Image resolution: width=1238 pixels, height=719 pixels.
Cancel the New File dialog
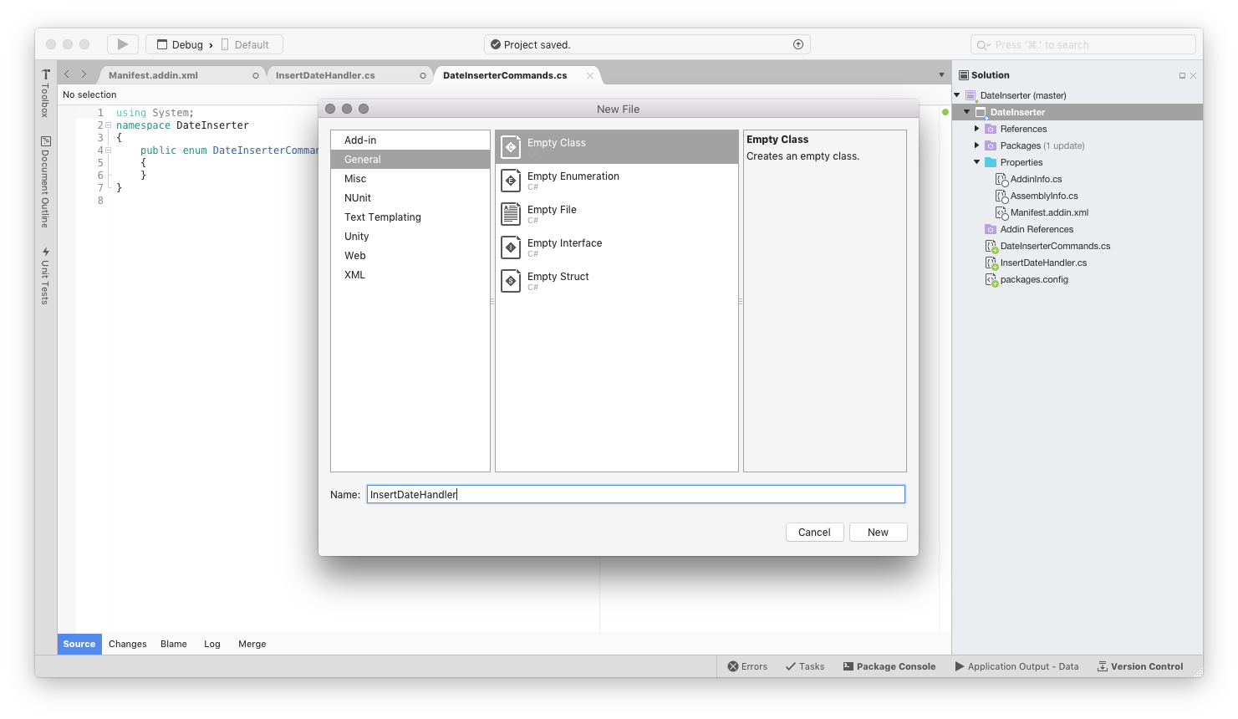pos(813,533)
